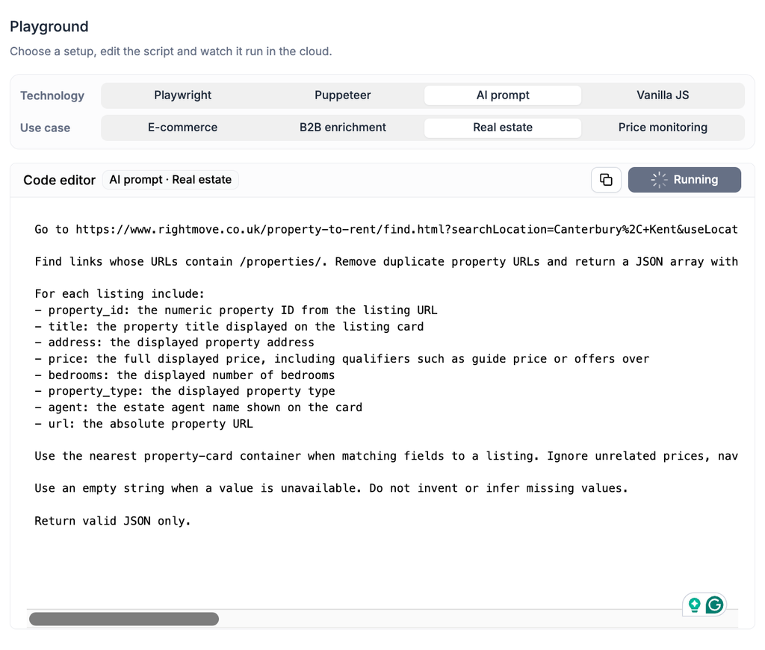
Task: Choose the Real estate use case
Action: [x=503, y=128]
